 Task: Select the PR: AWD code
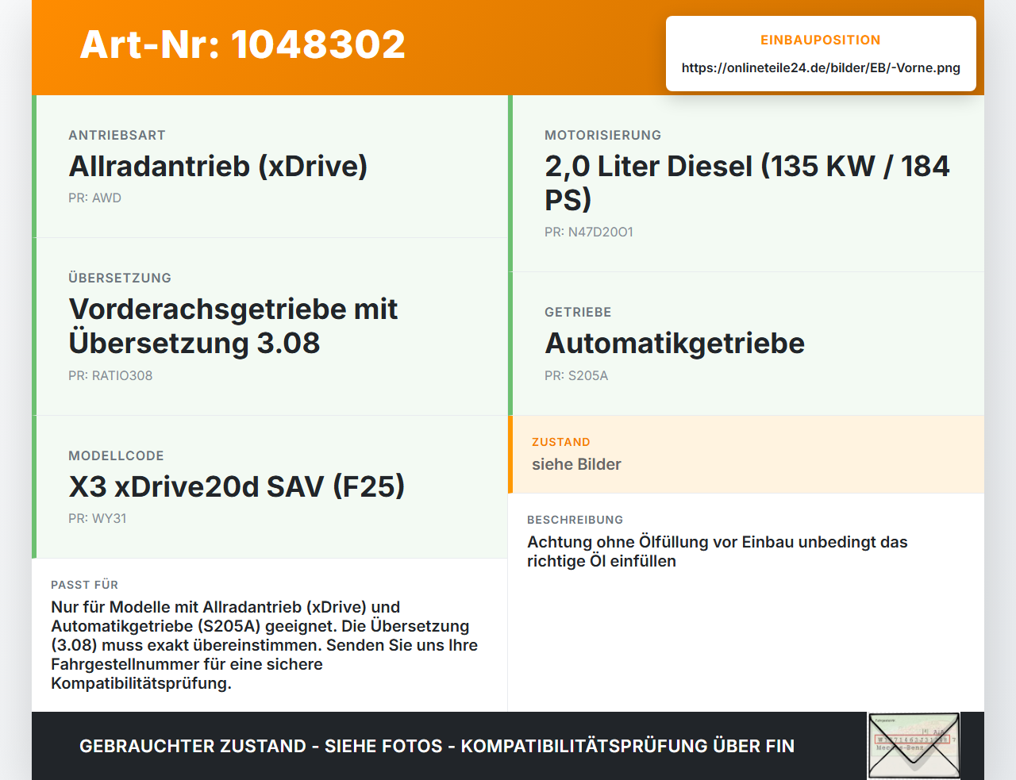click(x=94, y=198)
